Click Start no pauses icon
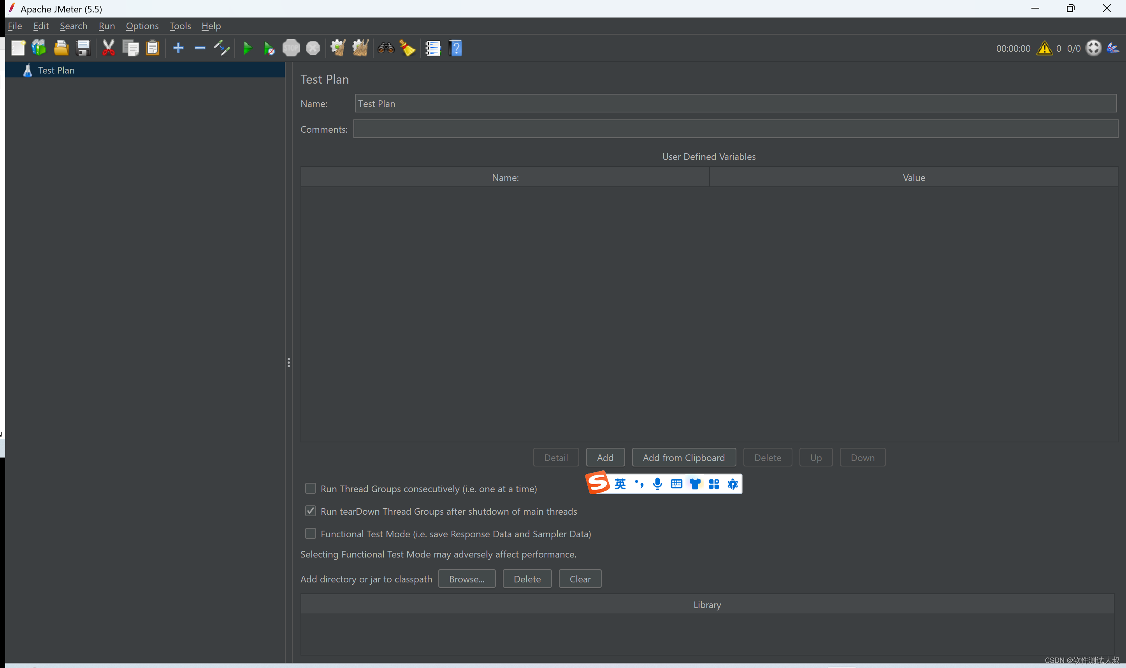The width and height of the screenshot is (1126, 668). point(269,48)
